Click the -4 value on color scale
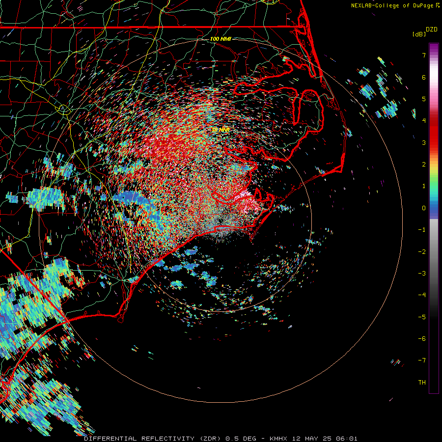This screenshot has width=442, height=442. point(422,295)
